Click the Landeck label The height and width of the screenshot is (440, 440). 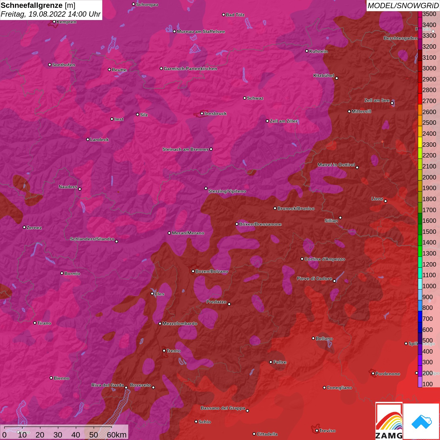point(99,140)
